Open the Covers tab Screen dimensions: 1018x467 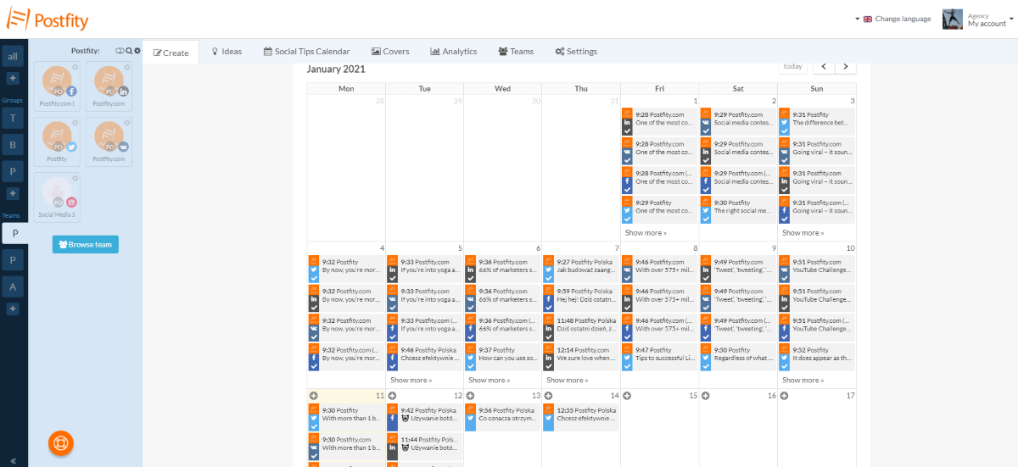coord(390,52)
